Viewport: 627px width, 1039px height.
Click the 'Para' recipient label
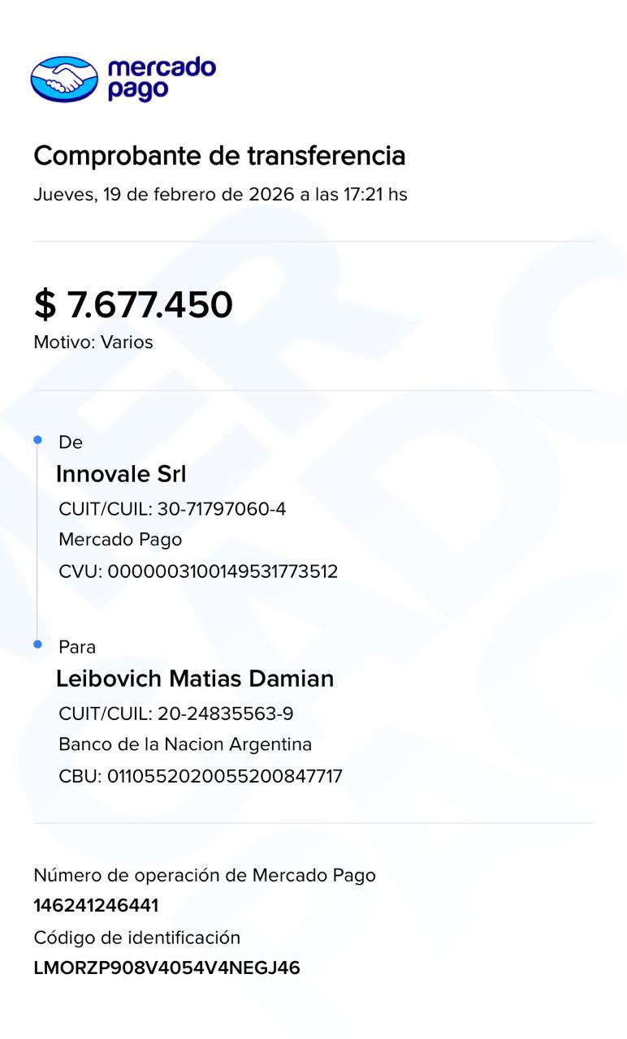point(77,647)
